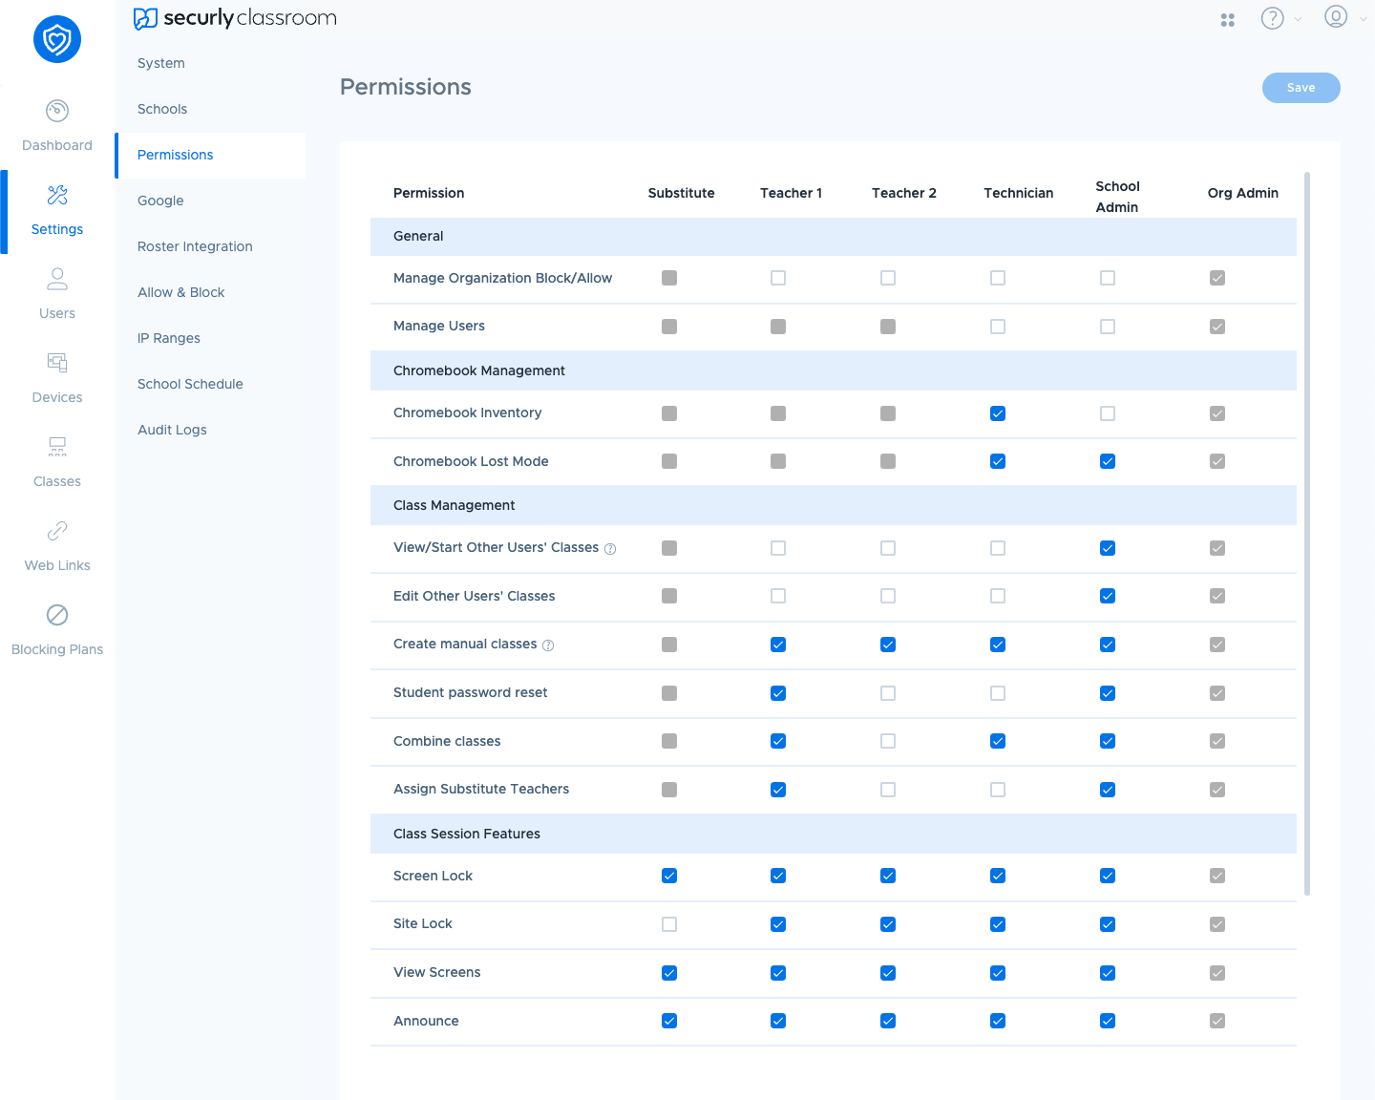Click the Org Admin column header
The height and width of the screenshot is (1100, 1375).
1242,193
